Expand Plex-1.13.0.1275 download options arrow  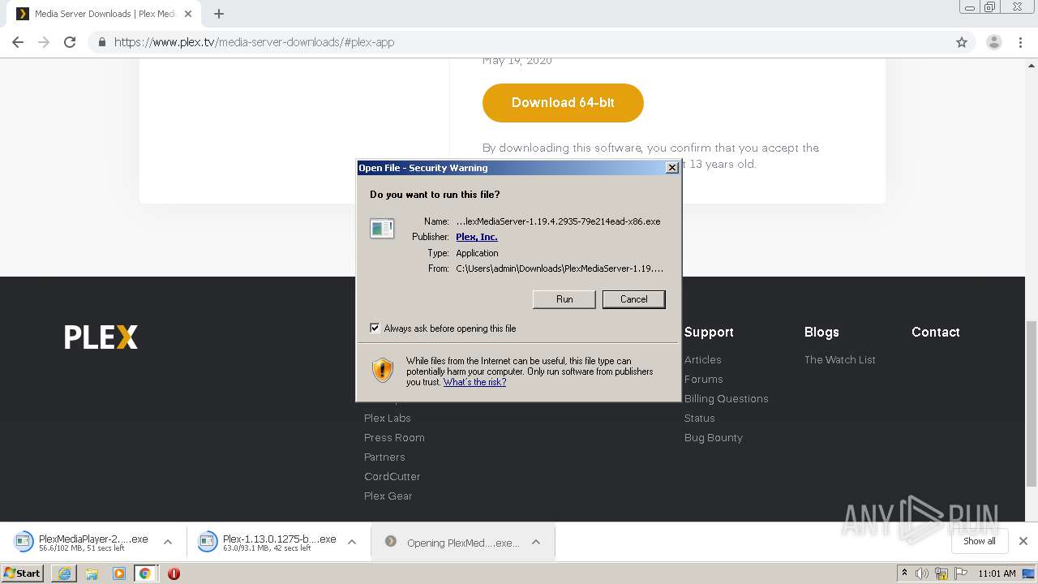coord(352,542)
